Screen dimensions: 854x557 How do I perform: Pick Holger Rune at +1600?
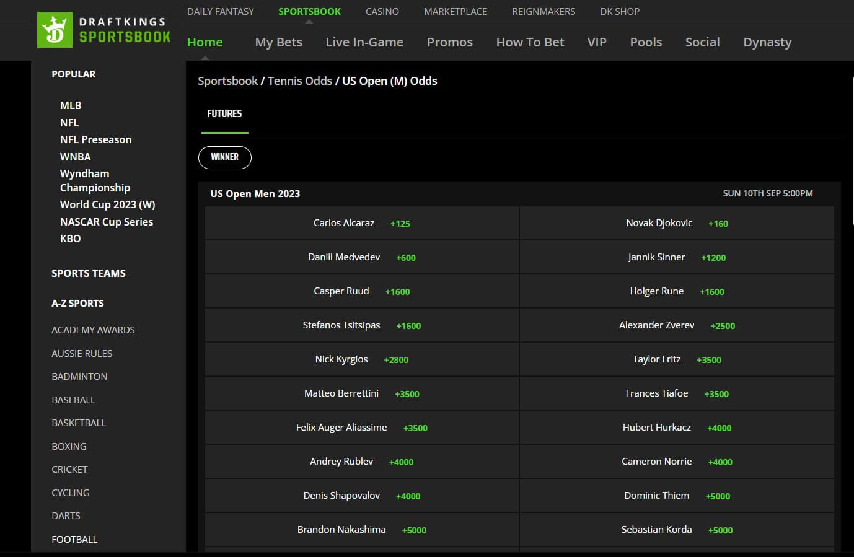(677, 291)
